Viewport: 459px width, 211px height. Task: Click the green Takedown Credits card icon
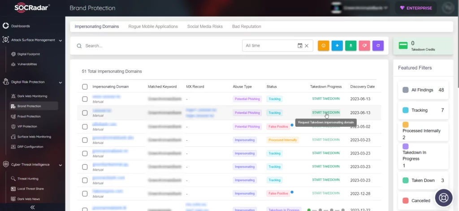[403, 46]
